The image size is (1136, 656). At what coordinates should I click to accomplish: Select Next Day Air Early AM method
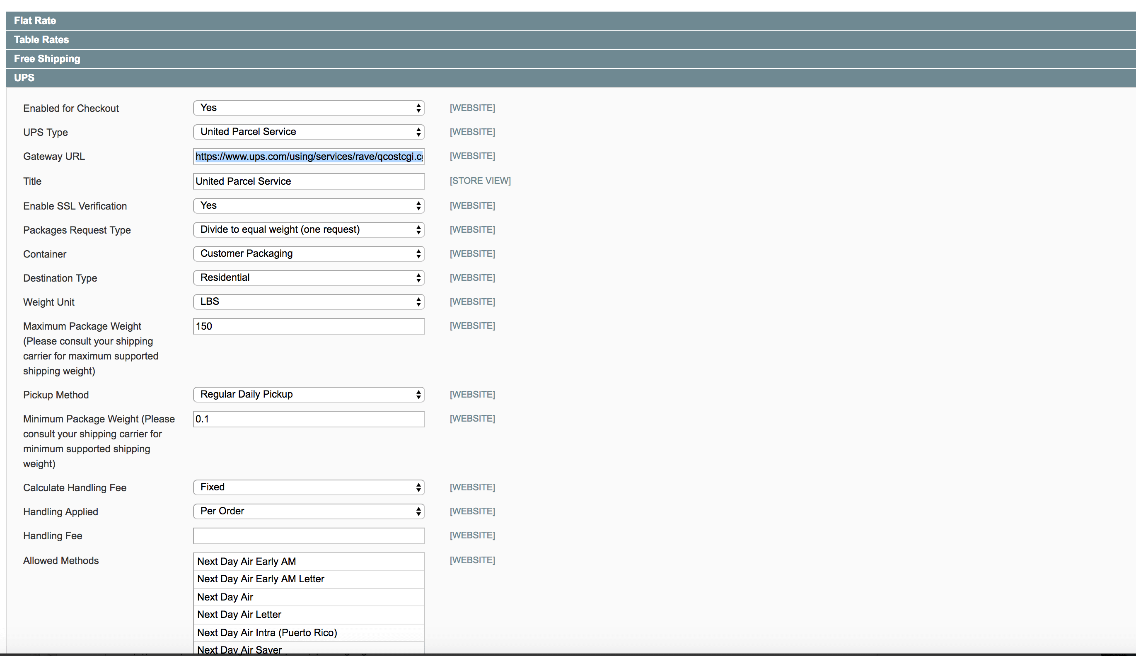coord(309,562)
